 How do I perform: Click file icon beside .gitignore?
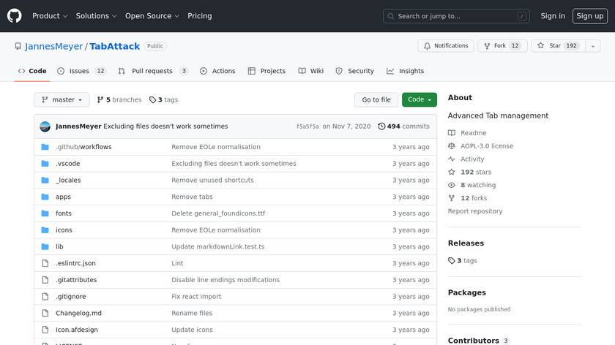[x=45, y=297]
